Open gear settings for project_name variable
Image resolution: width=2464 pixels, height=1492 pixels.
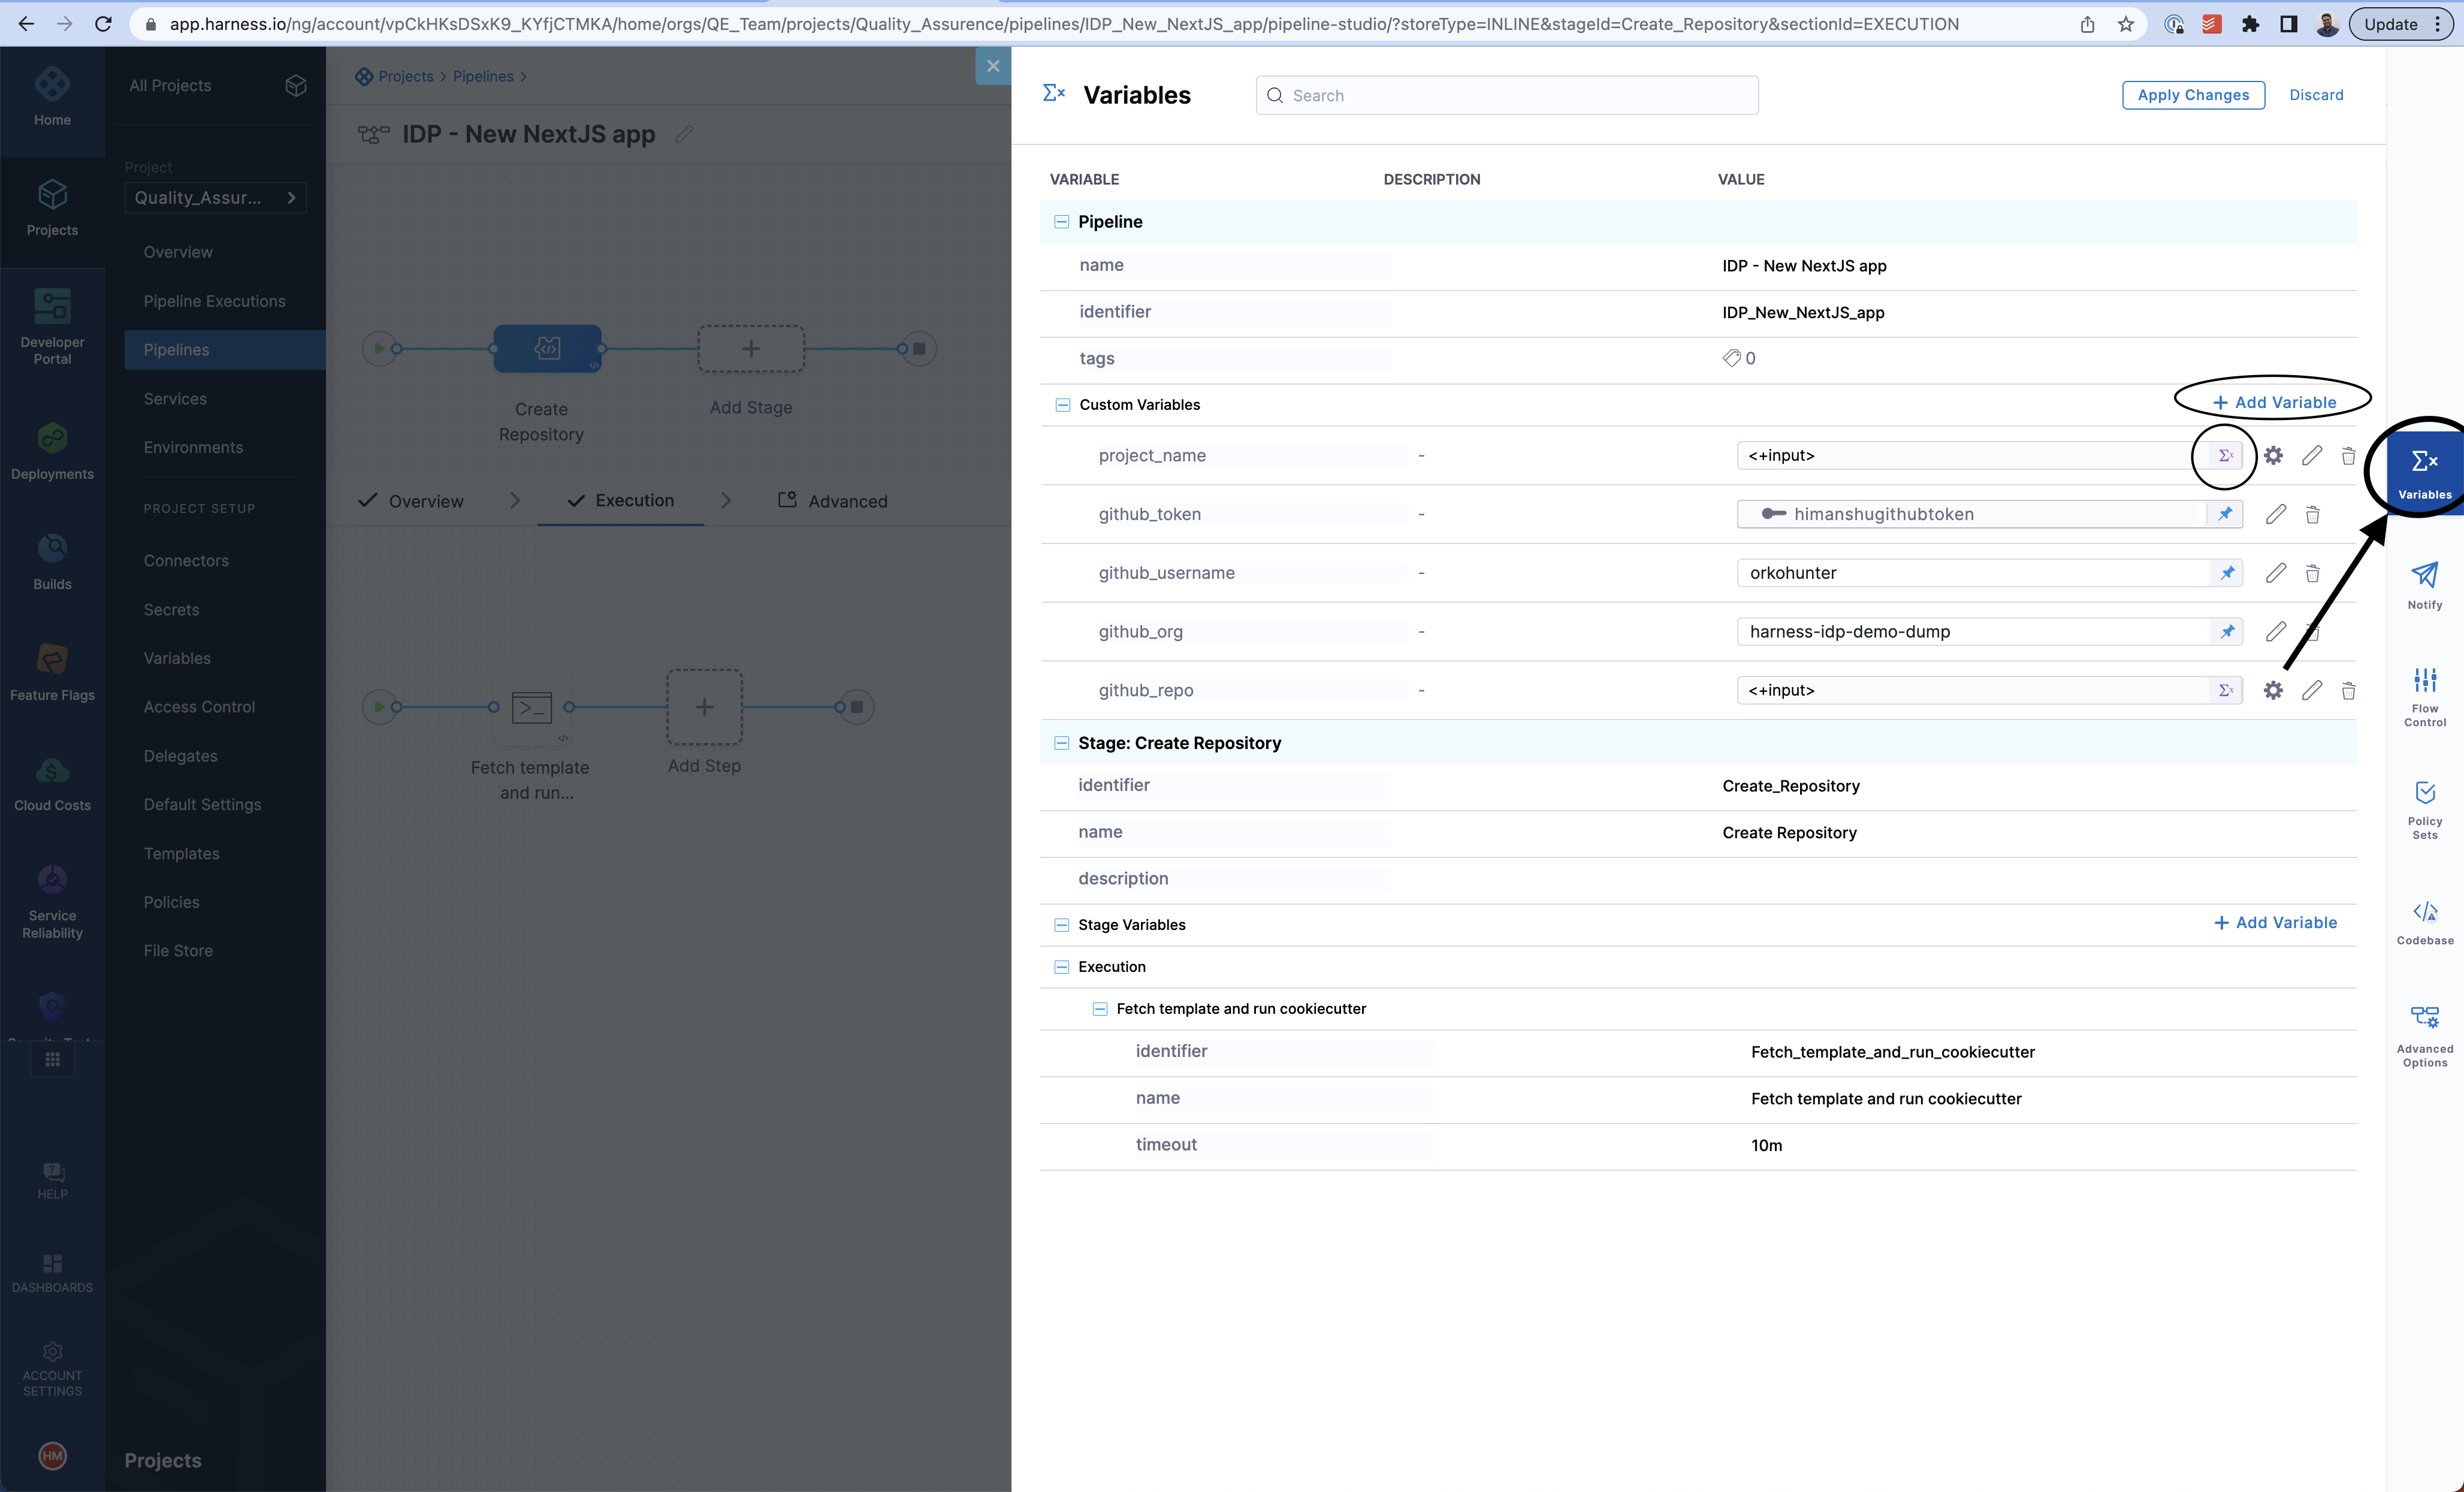(2273, 455)
